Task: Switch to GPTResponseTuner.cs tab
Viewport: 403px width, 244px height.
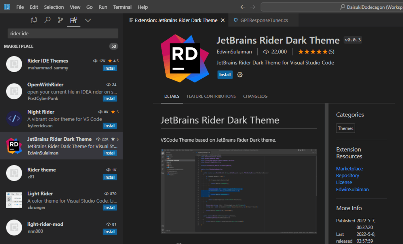Action: click(x=264, y=20)
